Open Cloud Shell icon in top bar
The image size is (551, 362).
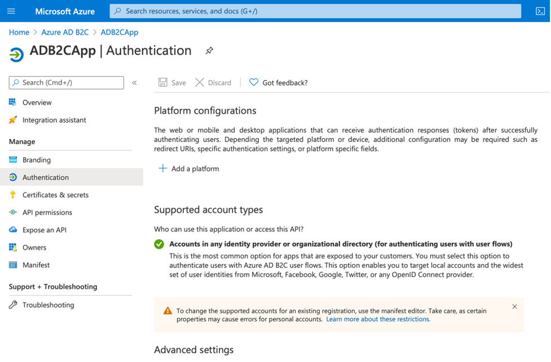(x=540, y=11)
